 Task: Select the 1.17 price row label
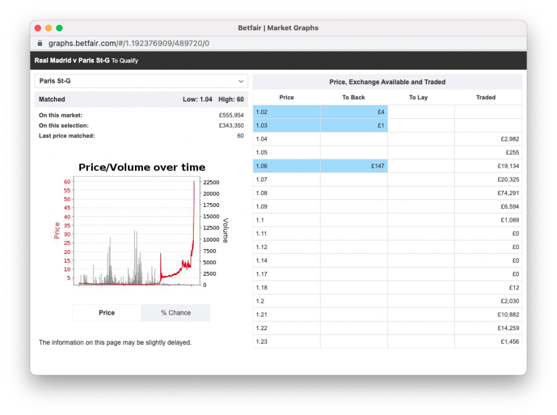[x=261, y=274]
